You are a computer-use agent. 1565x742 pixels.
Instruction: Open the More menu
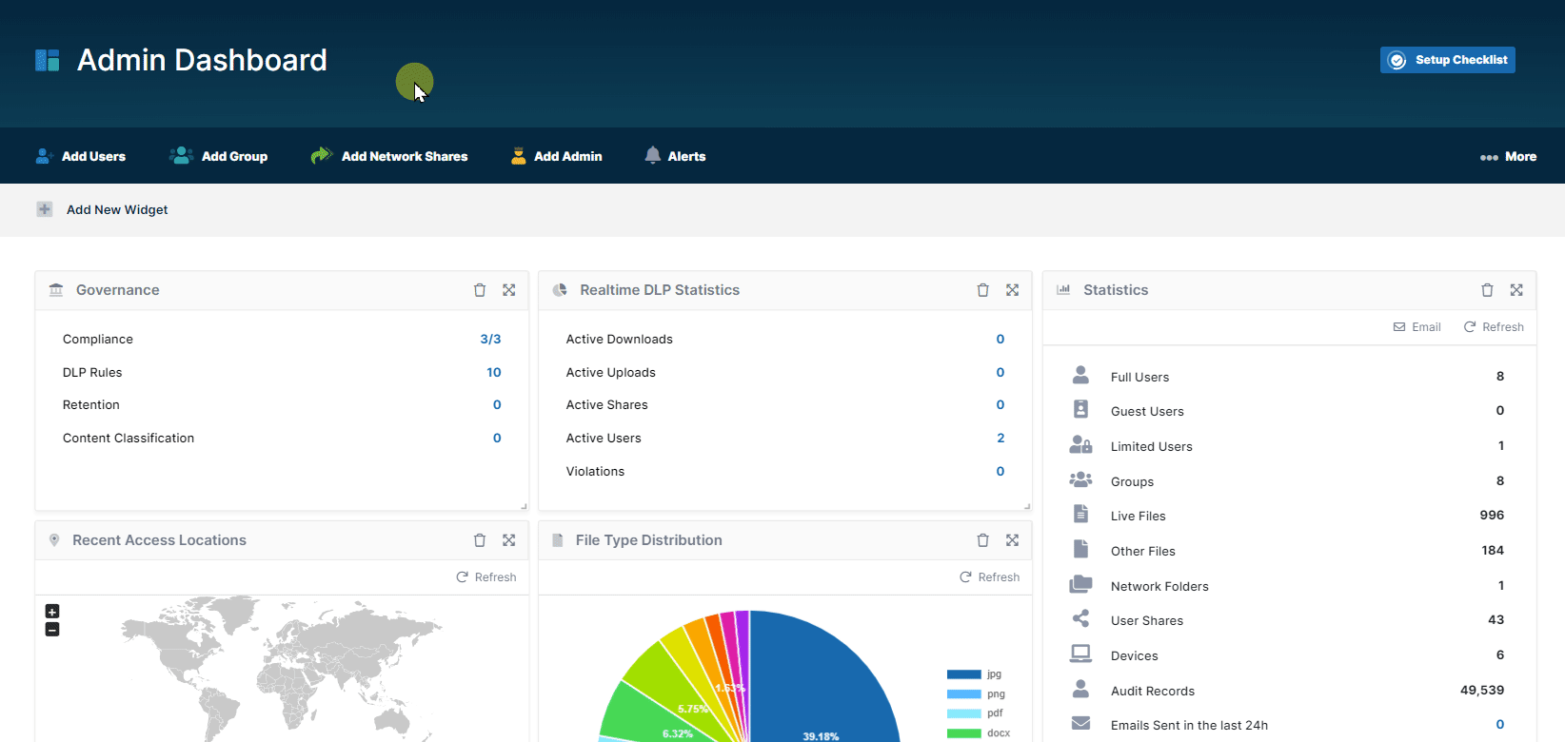[1508, 157]
